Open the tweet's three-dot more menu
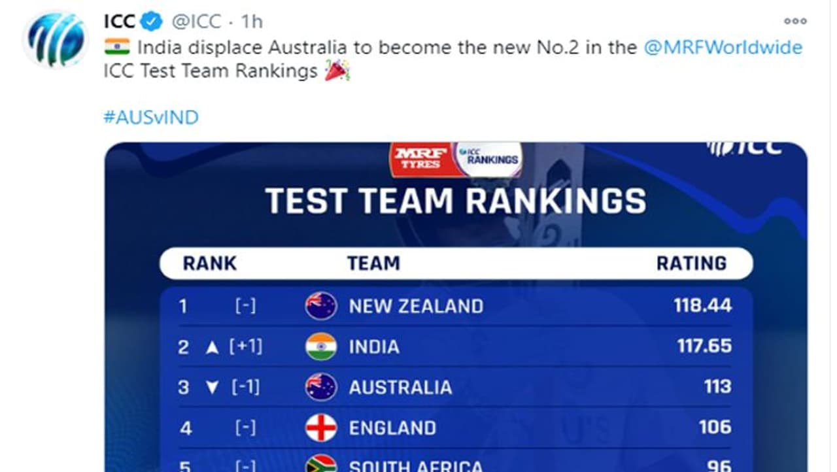Viewport: 837px width, 472px height. 795,22
